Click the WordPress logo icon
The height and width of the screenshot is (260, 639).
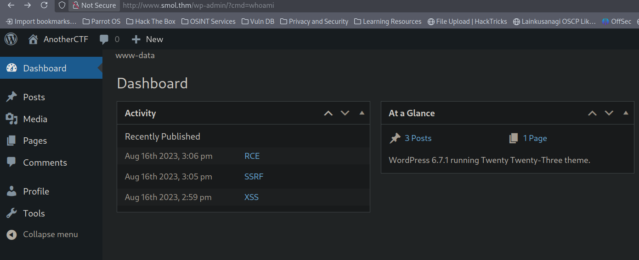tap(11, 39)
